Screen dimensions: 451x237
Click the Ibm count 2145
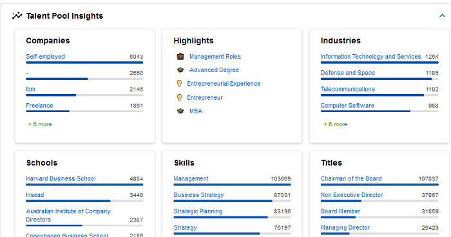(x=136, y=89)
